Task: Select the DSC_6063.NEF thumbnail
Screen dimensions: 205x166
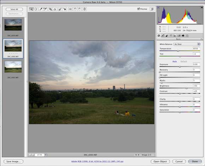Action: point(13,67)
